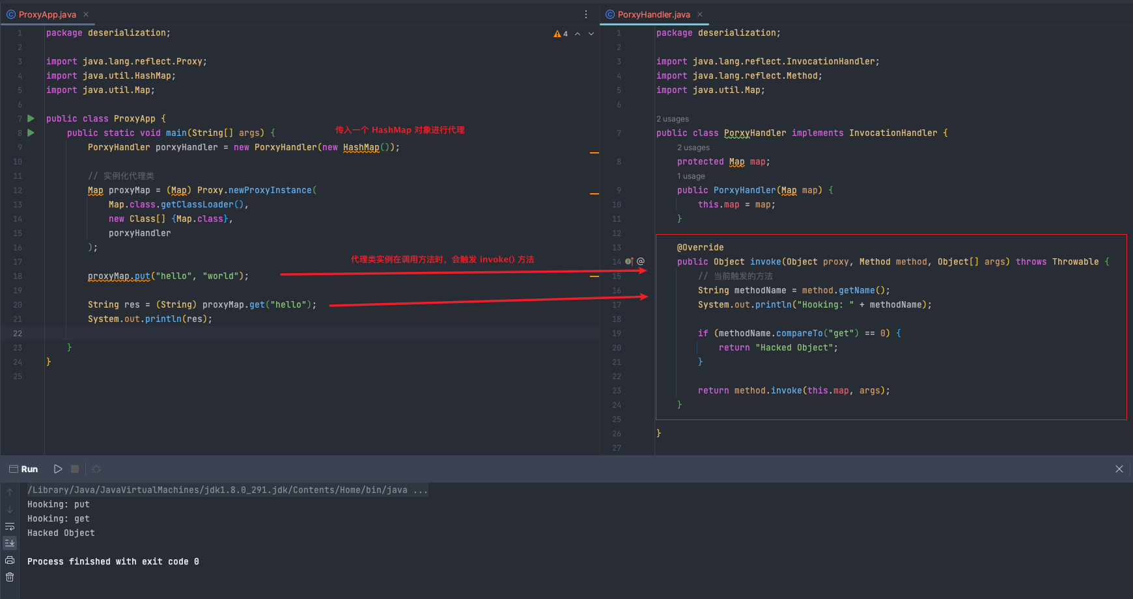This screenshot has width=1133, height=599.
Task: Click the proxyMap.put call on line 18
Action: [x=119, y=276]
